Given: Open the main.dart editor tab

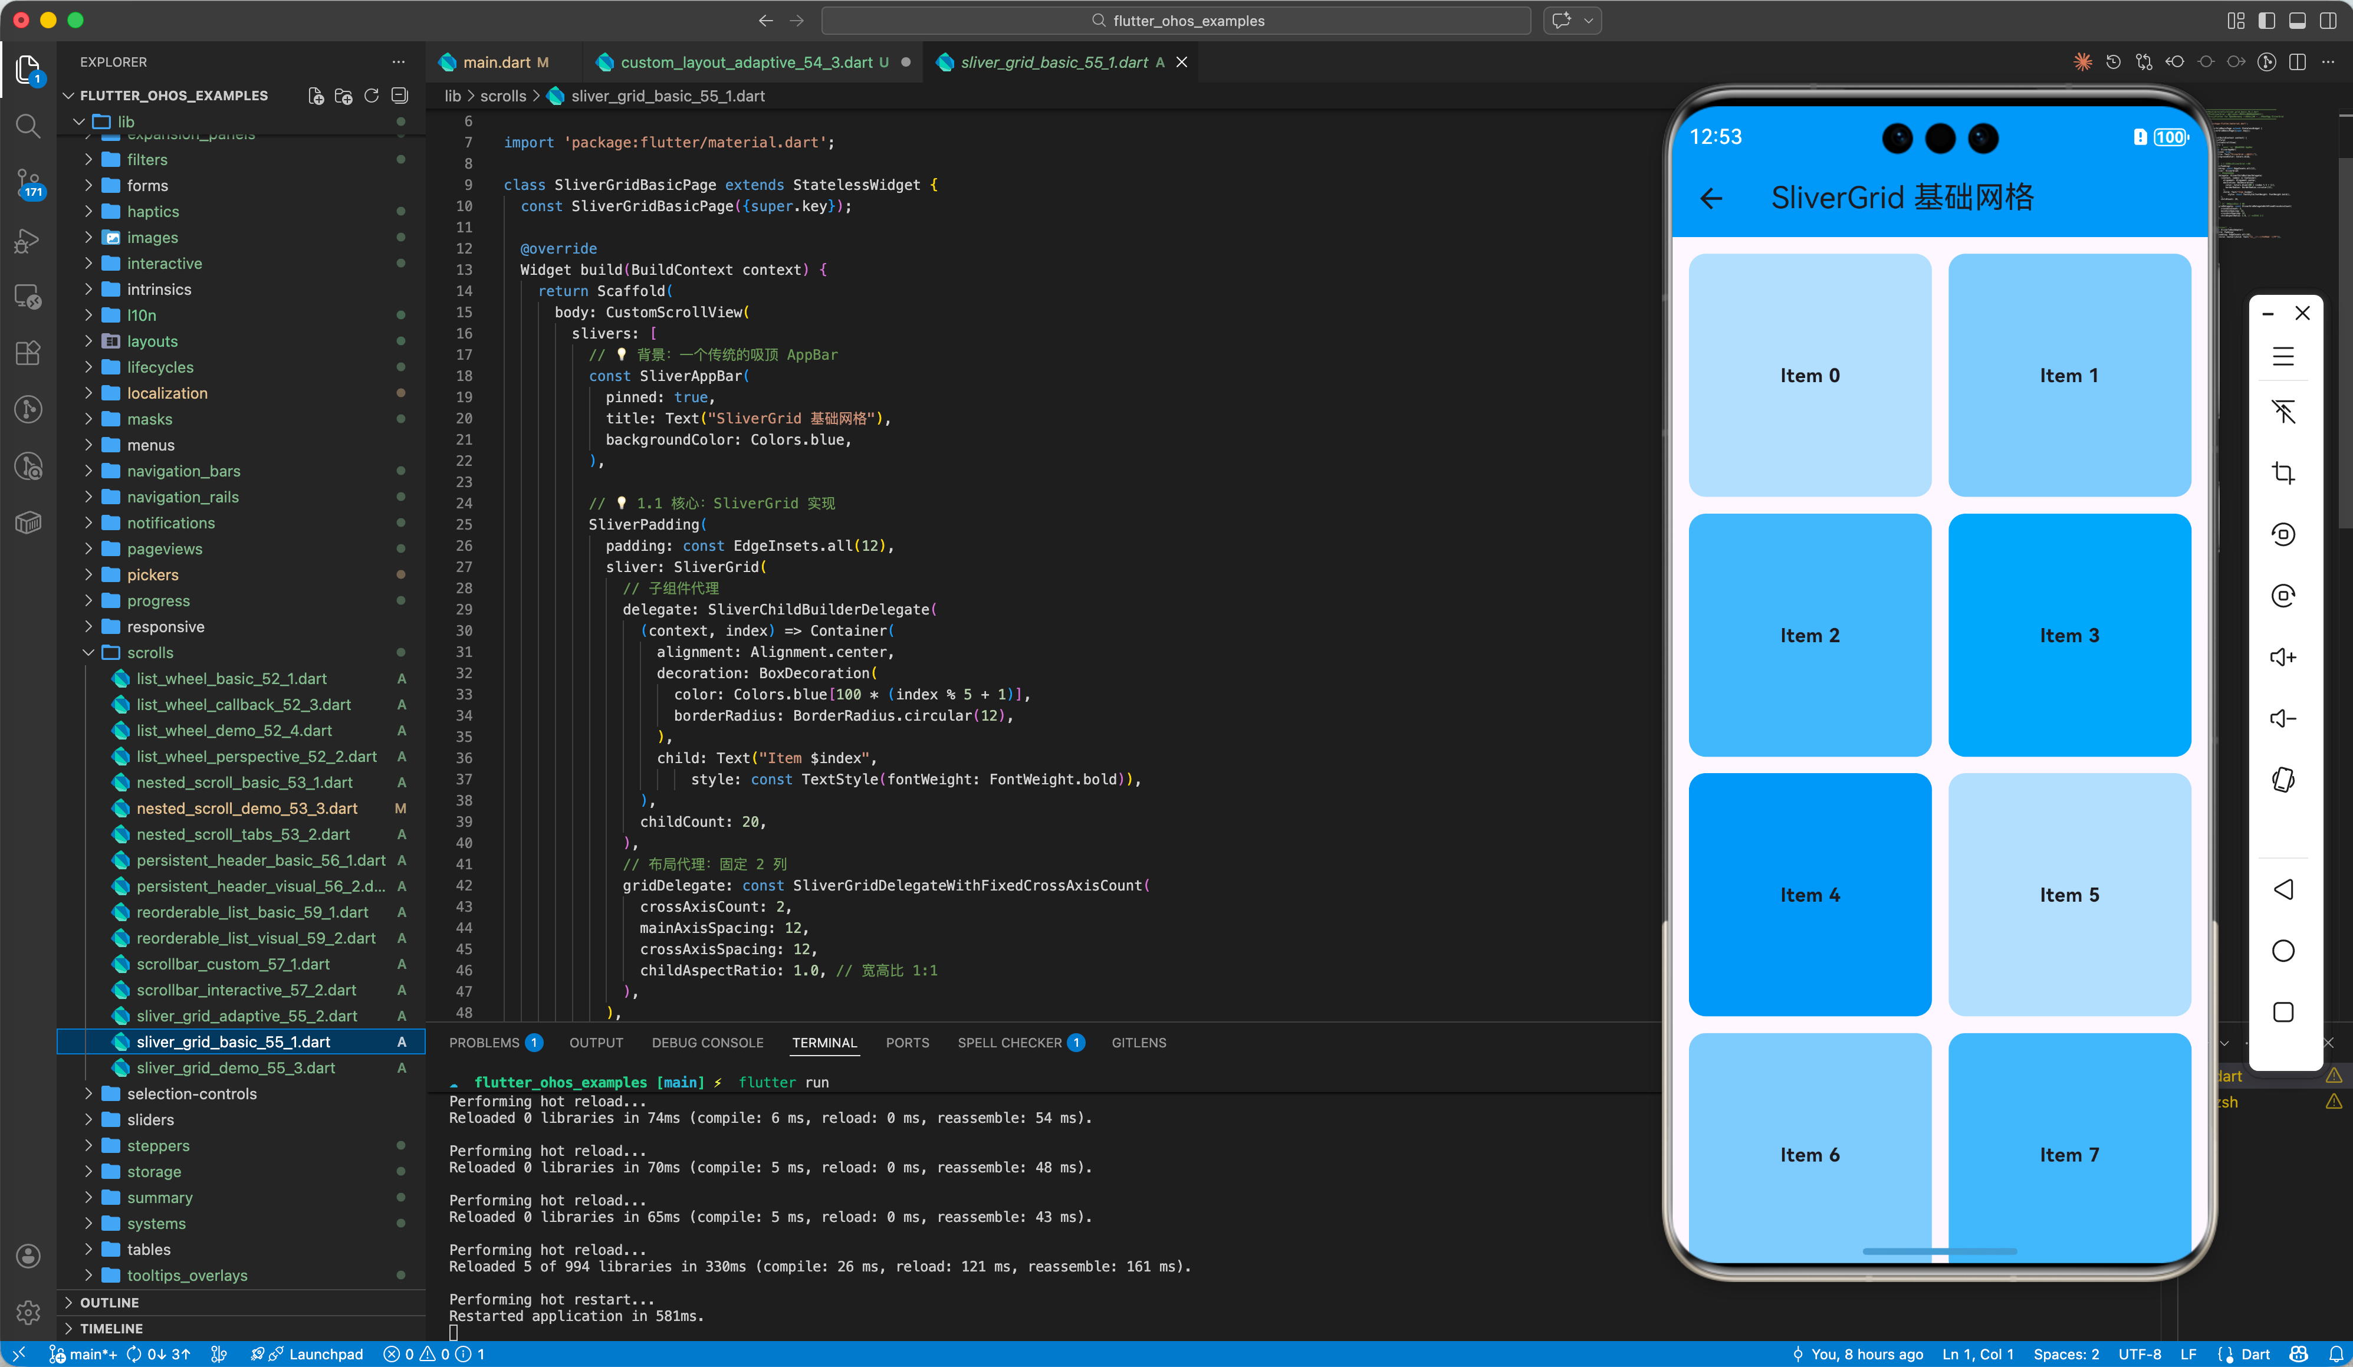Looking at the screenshot, I should click(496, 63).
